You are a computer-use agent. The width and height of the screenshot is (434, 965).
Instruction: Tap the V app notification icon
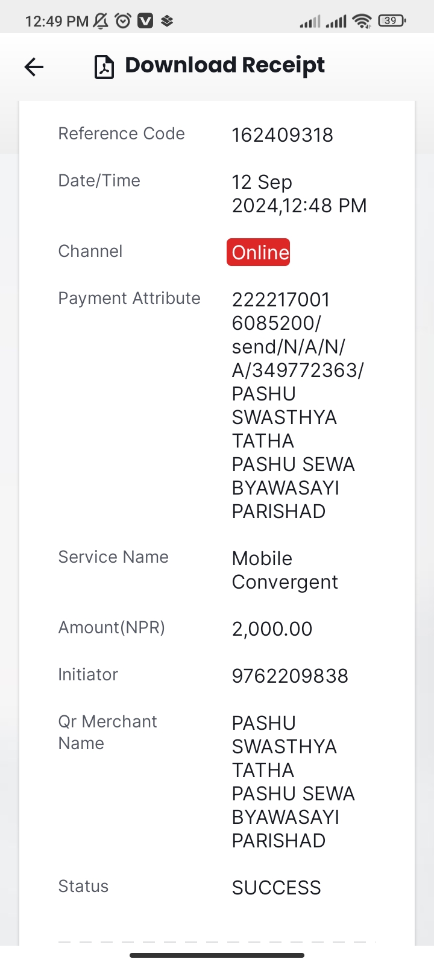145,21
